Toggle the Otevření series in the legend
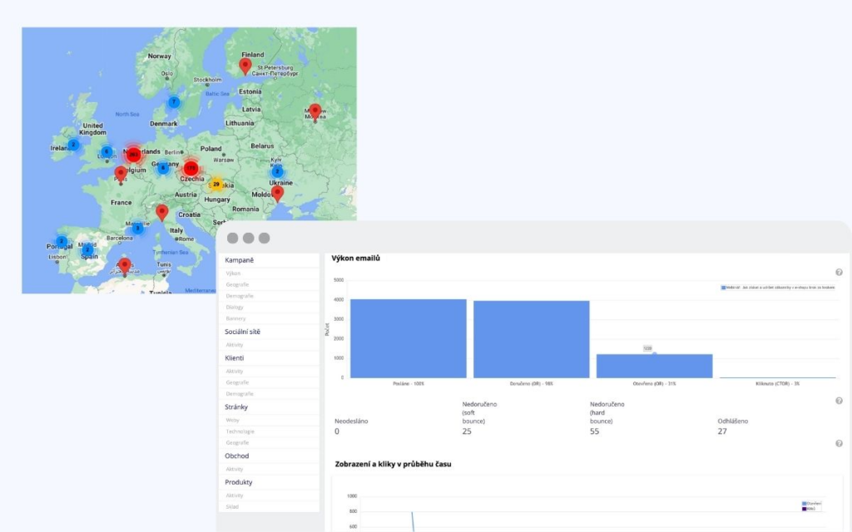The width and height of the screenshot is (852, 532). [x=811, y=504]
